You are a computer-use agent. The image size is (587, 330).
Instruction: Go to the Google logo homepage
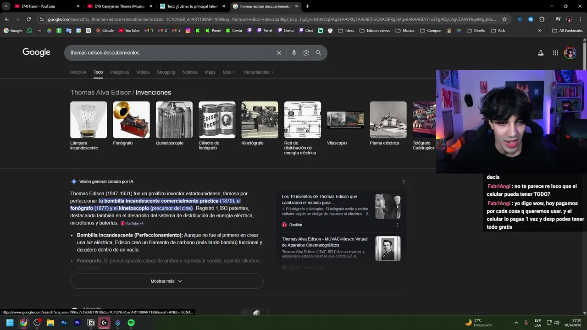tap(36, 52)
